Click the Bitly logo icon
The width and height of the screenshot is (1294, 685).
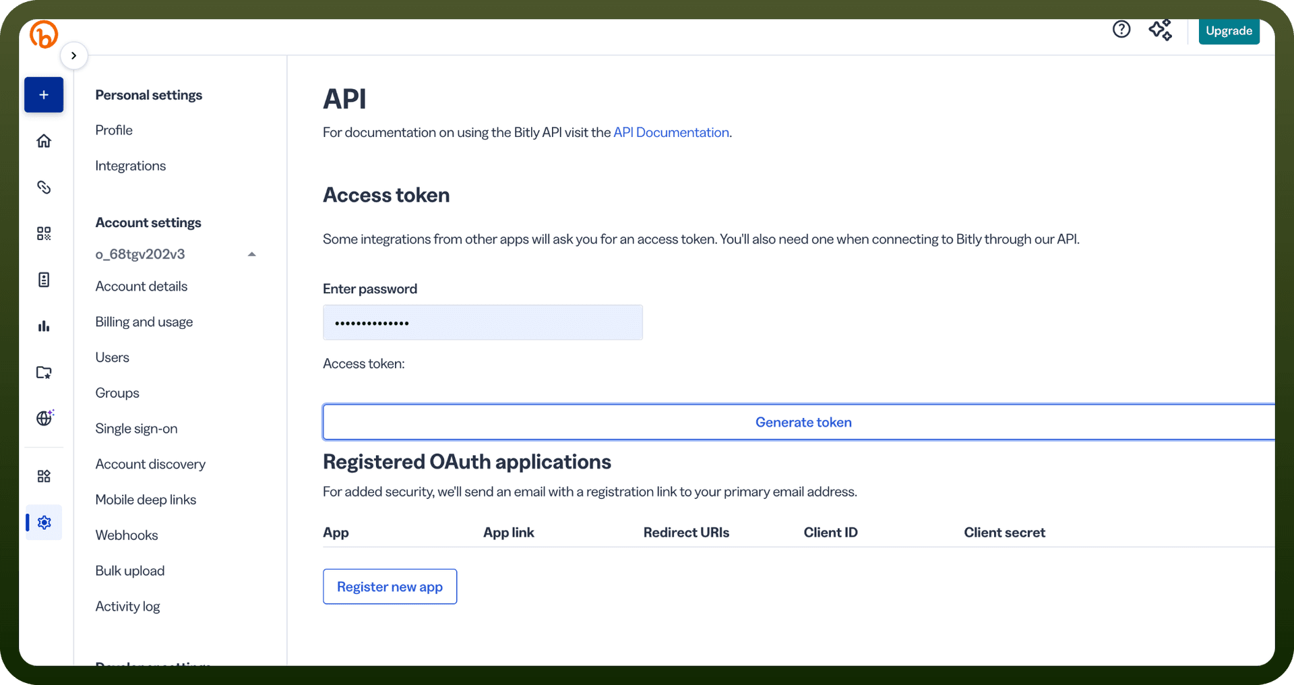click(44, 34)
